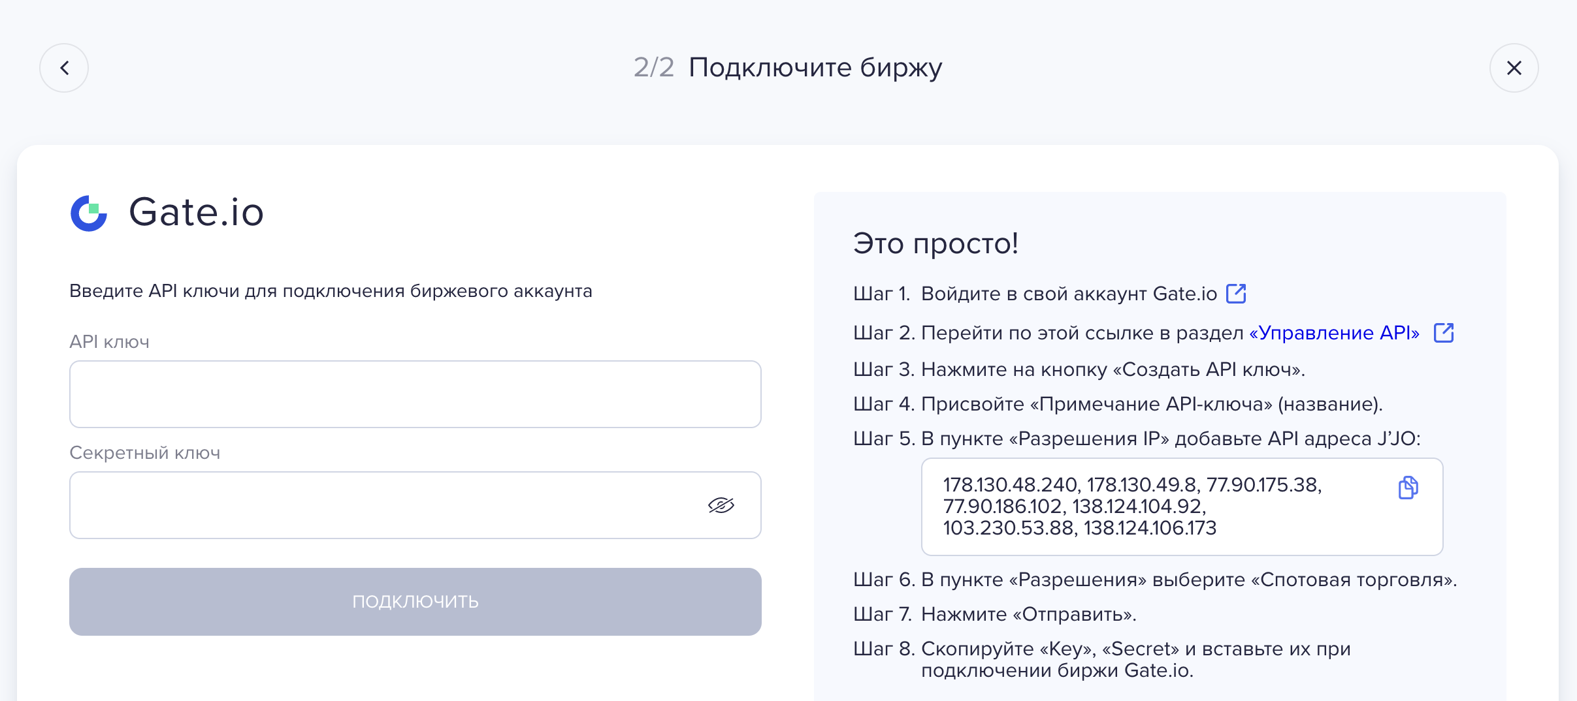Copy the J'JO IP addresses

click(x=1408, y=488)
